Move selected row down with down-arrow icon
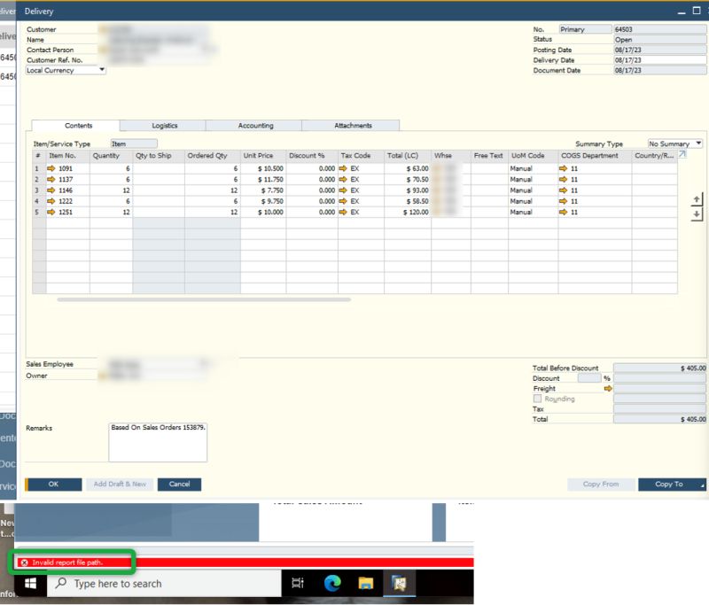The width and height of the screenshot is (709, 605). 697,215
